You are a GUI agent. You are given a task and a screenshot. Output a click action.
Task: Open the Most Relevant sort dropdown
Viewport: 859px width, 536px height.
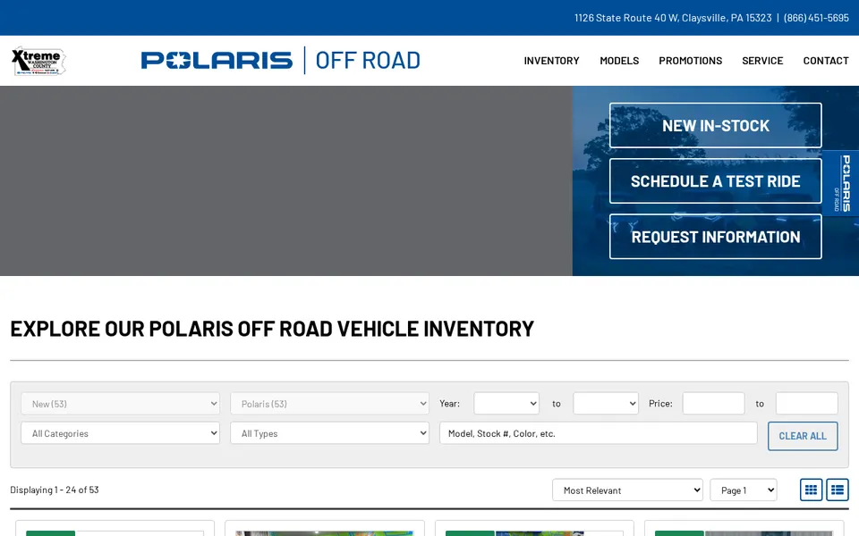(627, 490)
